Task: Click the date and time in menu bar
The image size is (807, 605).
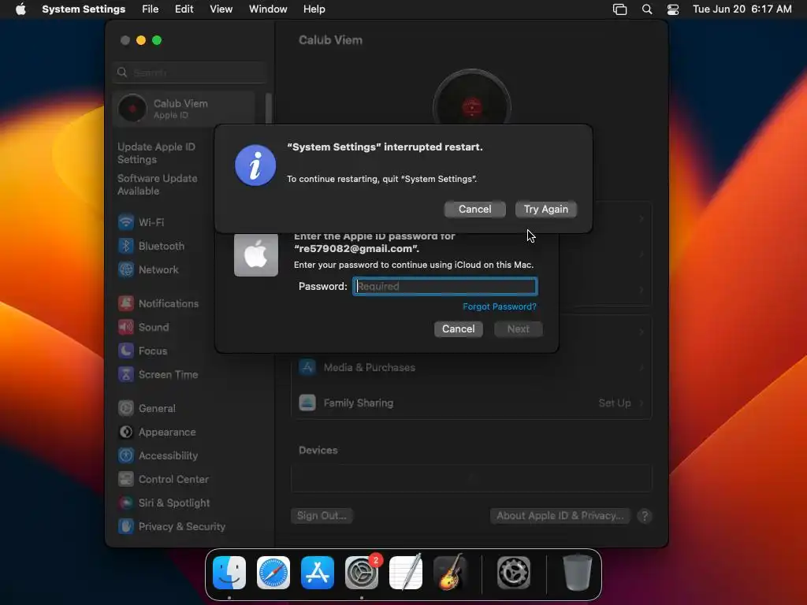Action: click(742, 9)
